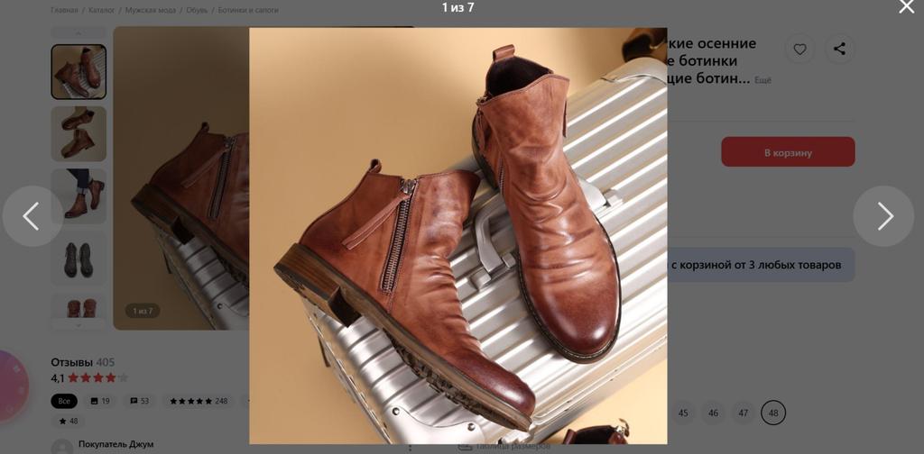
Task: Close the image lightbox viewer
Action: [906, 8]
